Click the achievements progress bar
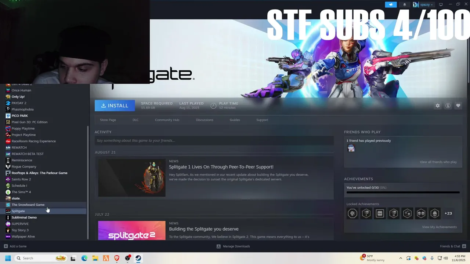This screenshot has width=470, height=264. [403, 192]
